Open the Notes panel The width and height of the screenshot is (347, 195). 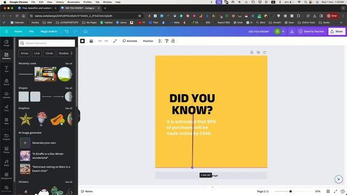coord(87,191)
